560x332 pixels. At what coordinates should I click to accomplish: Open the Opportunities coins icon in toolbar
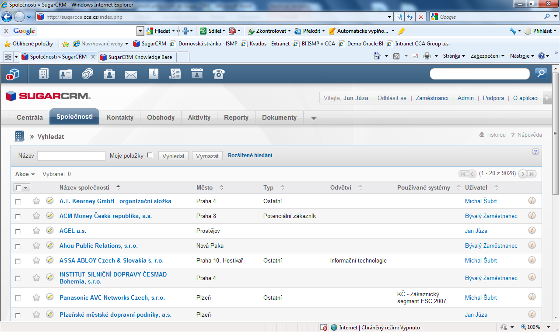[x=87, y=74]
